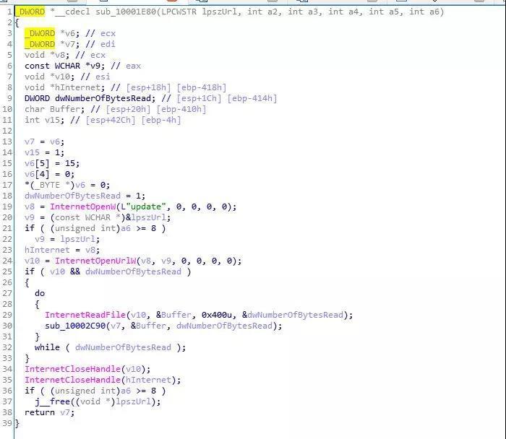
Task: Select highlighted _DWORD on the v6 declaration
Action: click(x=40, y=33)
